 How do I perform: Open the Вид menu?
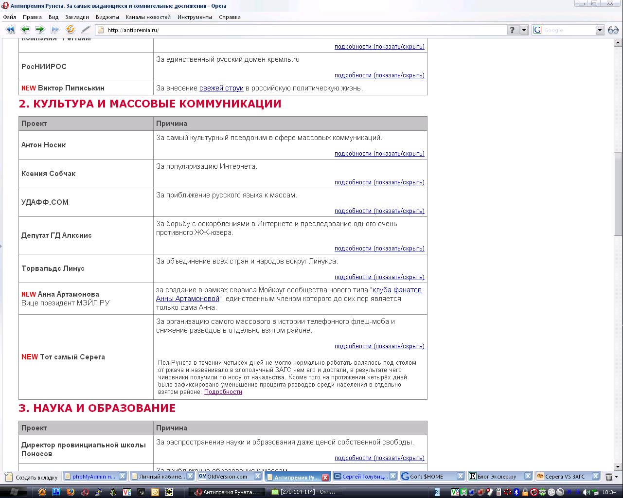coord(53,17)
